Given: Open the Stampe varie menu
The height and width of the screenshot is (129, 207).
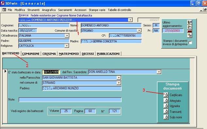Looking at the screenshot, I should click(x=97, y=10).
